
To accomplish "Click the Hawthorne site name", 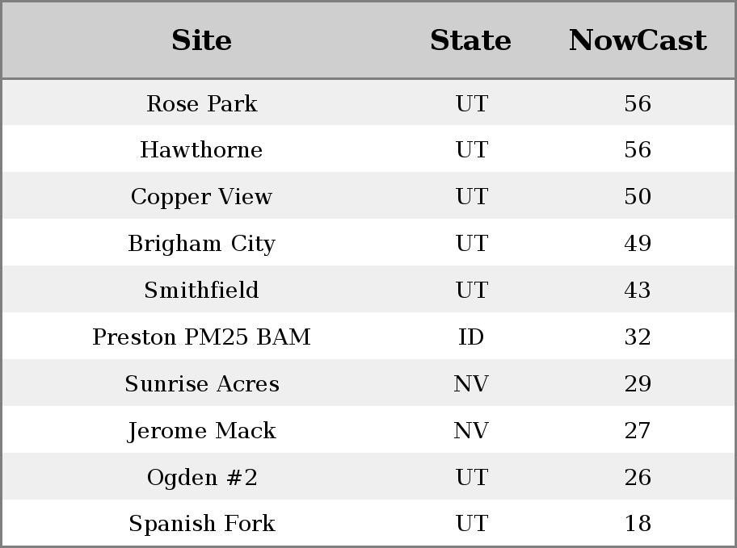I will point(201,150).
